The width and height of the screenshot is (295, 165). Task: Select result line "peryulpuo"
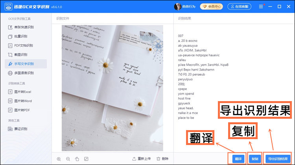click(x=185, y=79)
